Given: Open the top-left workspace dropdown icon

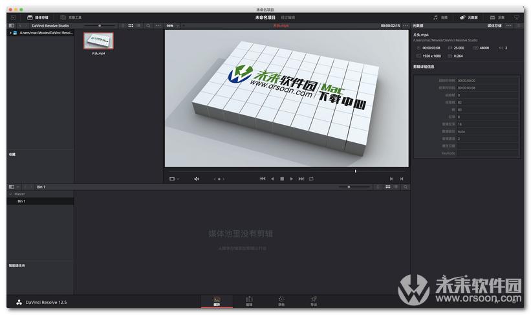Looking at the screenshot, I should (x=13, y=17).
